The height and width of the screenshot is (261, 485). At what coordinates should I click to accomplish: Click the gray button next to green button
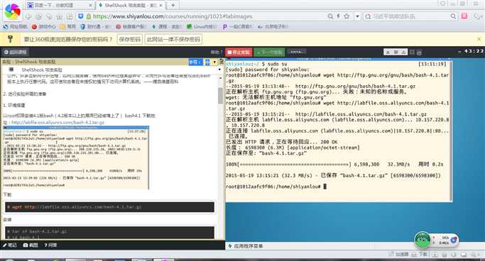coord(296,52)
